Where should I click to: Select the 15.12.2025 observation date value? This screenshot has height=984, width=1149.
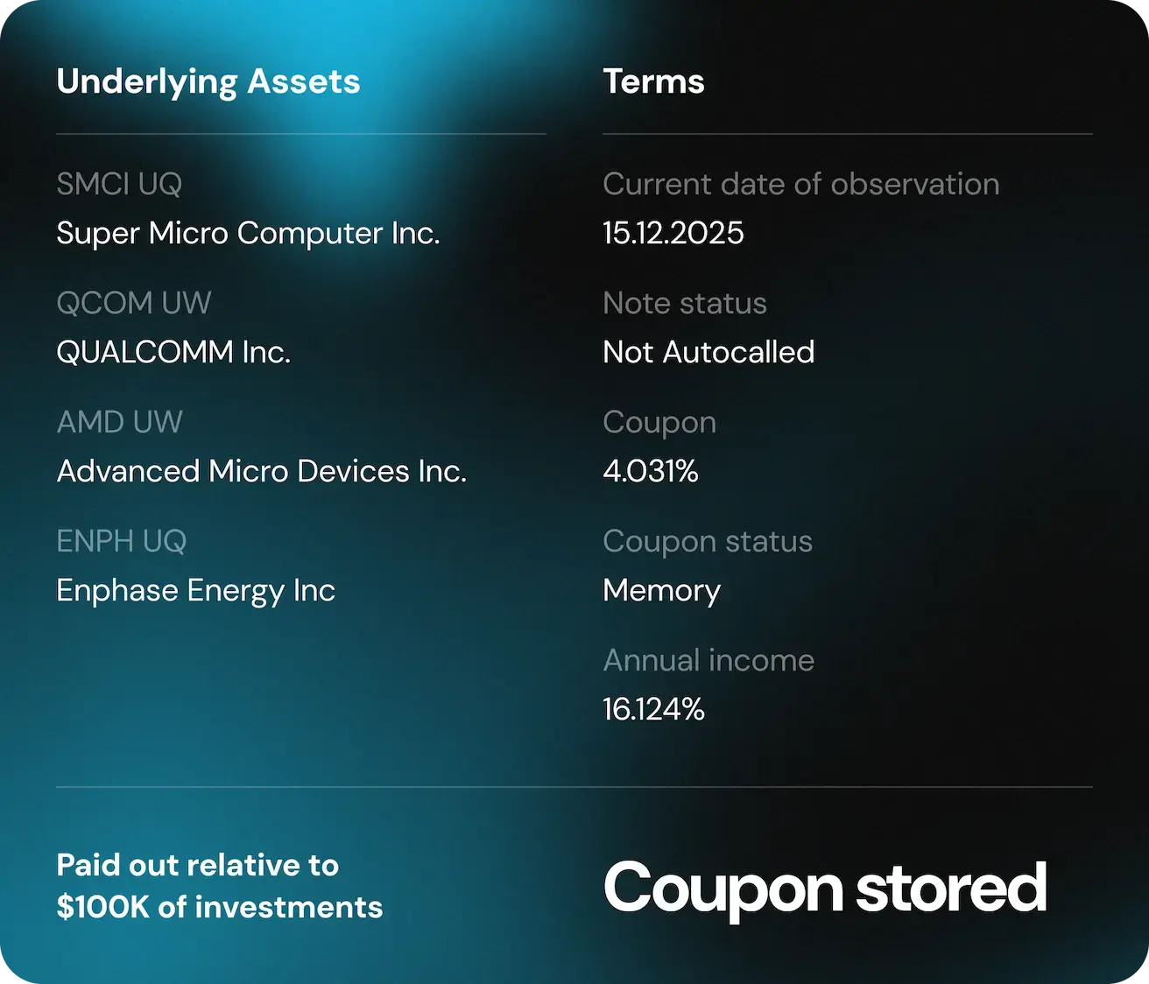coord(673,233)
